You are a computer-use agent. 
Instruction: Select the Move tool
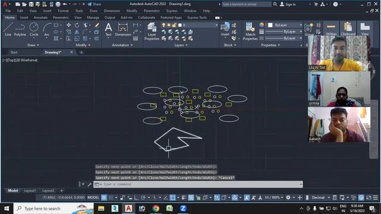pos(69,25)
